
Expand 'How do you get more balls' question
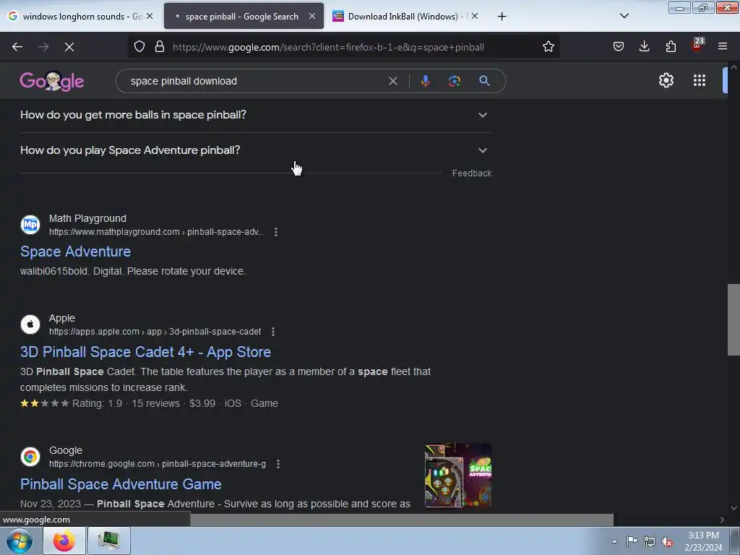point(256,115)
